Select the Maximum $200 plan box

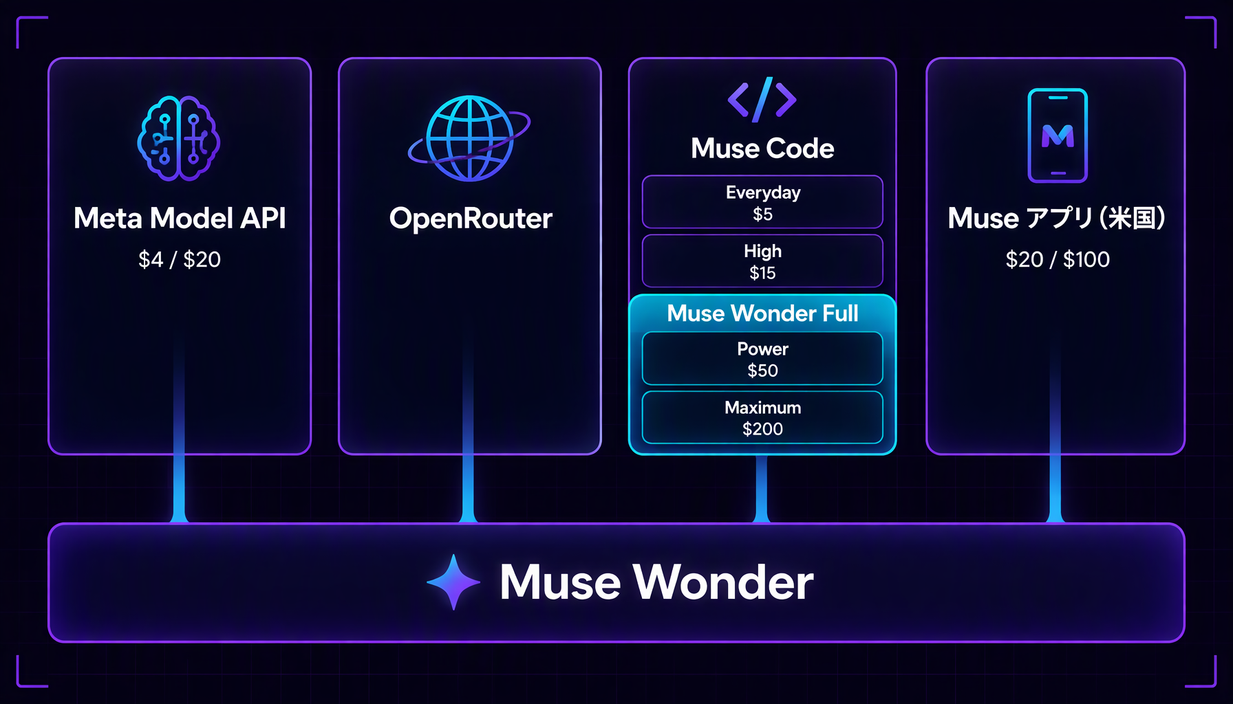[x=762, y=417]
